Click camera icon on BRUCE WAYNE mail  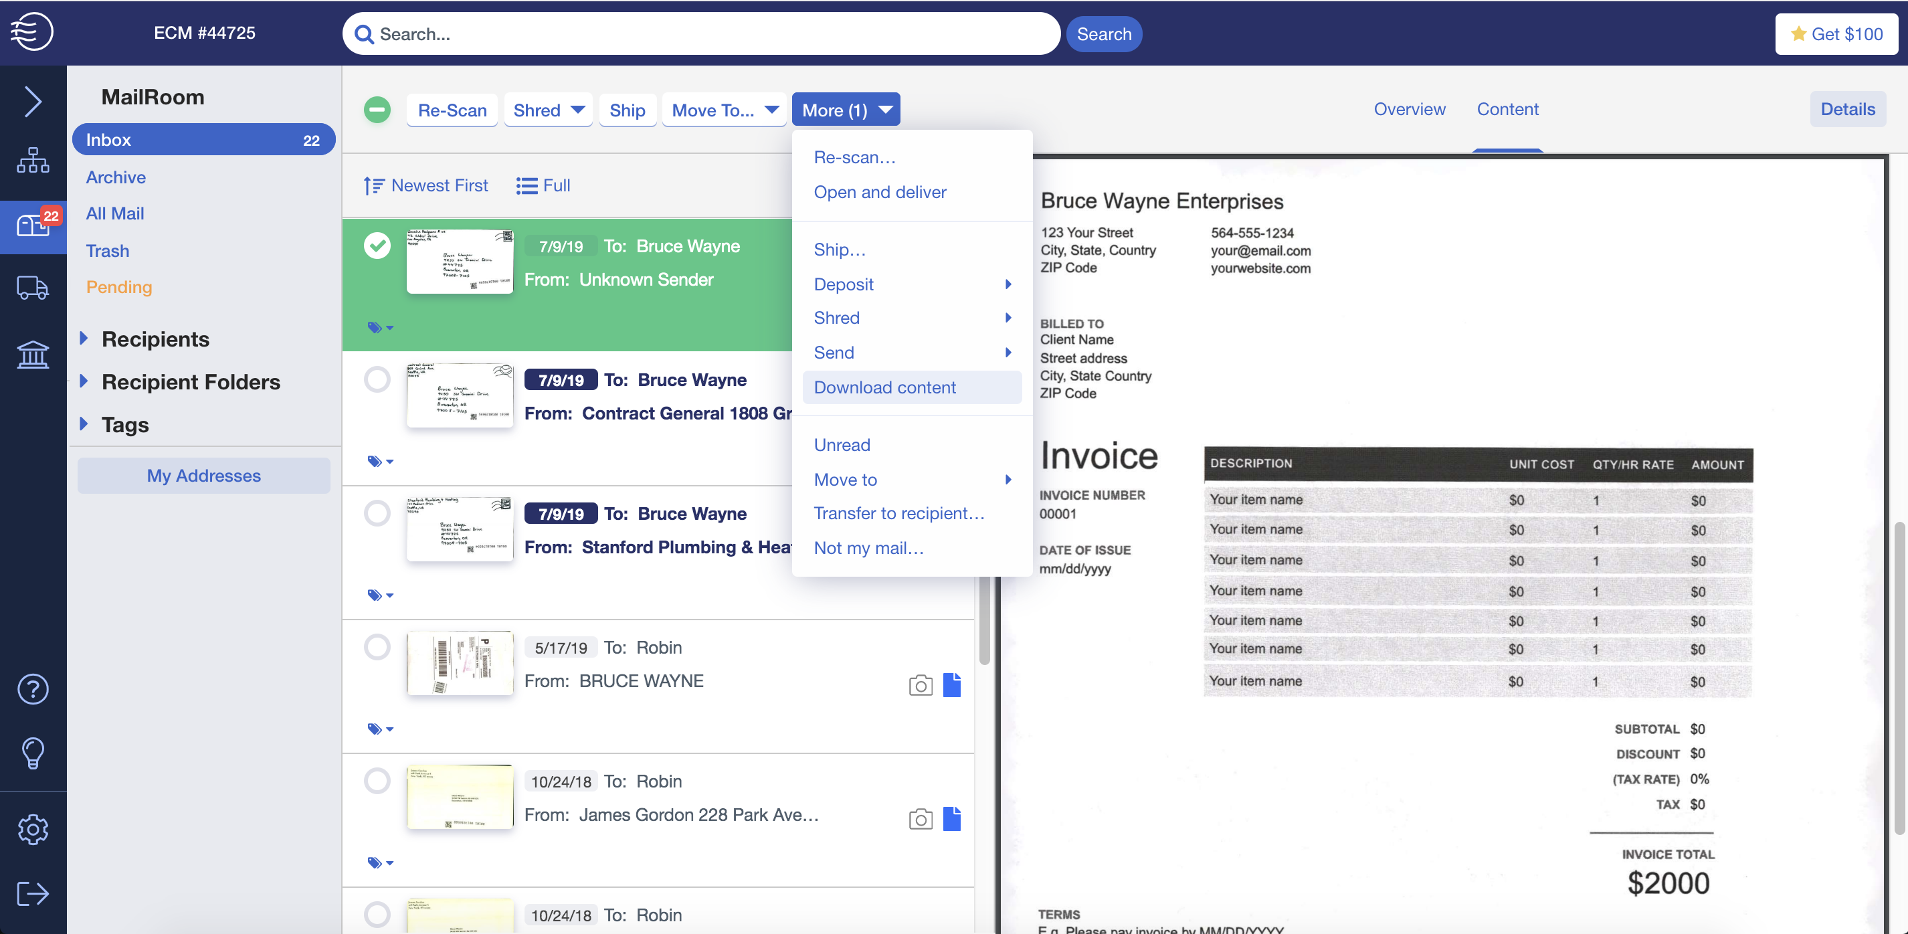click(921, 685)
